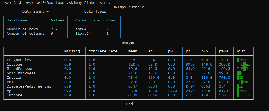269x111 pixels.
Task: Click the 'Data Types' heading
Action: click(95, 12)
